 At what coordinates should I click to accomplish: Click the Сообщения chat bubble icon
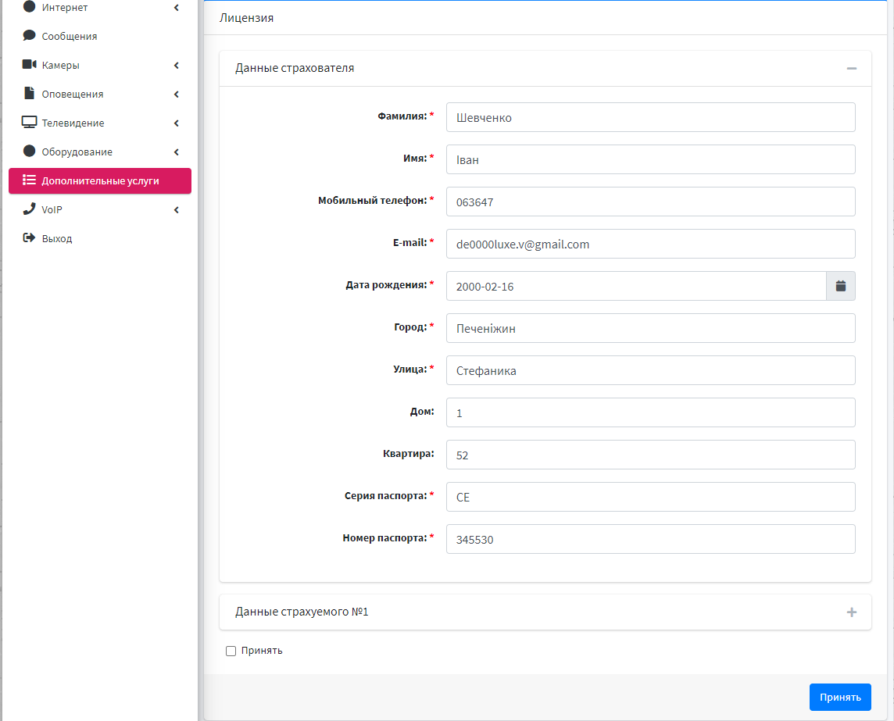coord(29,35)
